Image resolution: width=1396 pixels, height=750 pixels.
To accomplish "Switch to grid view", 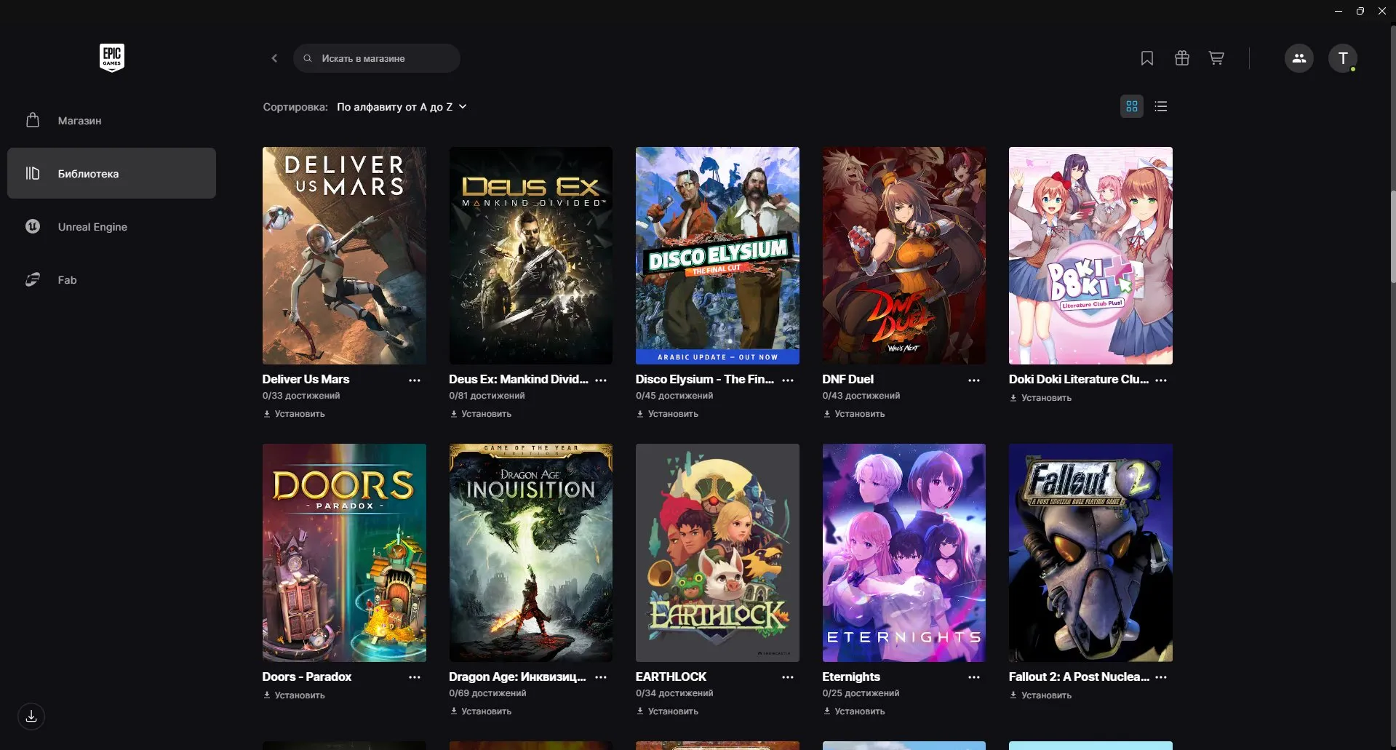I will [1132, 106].
